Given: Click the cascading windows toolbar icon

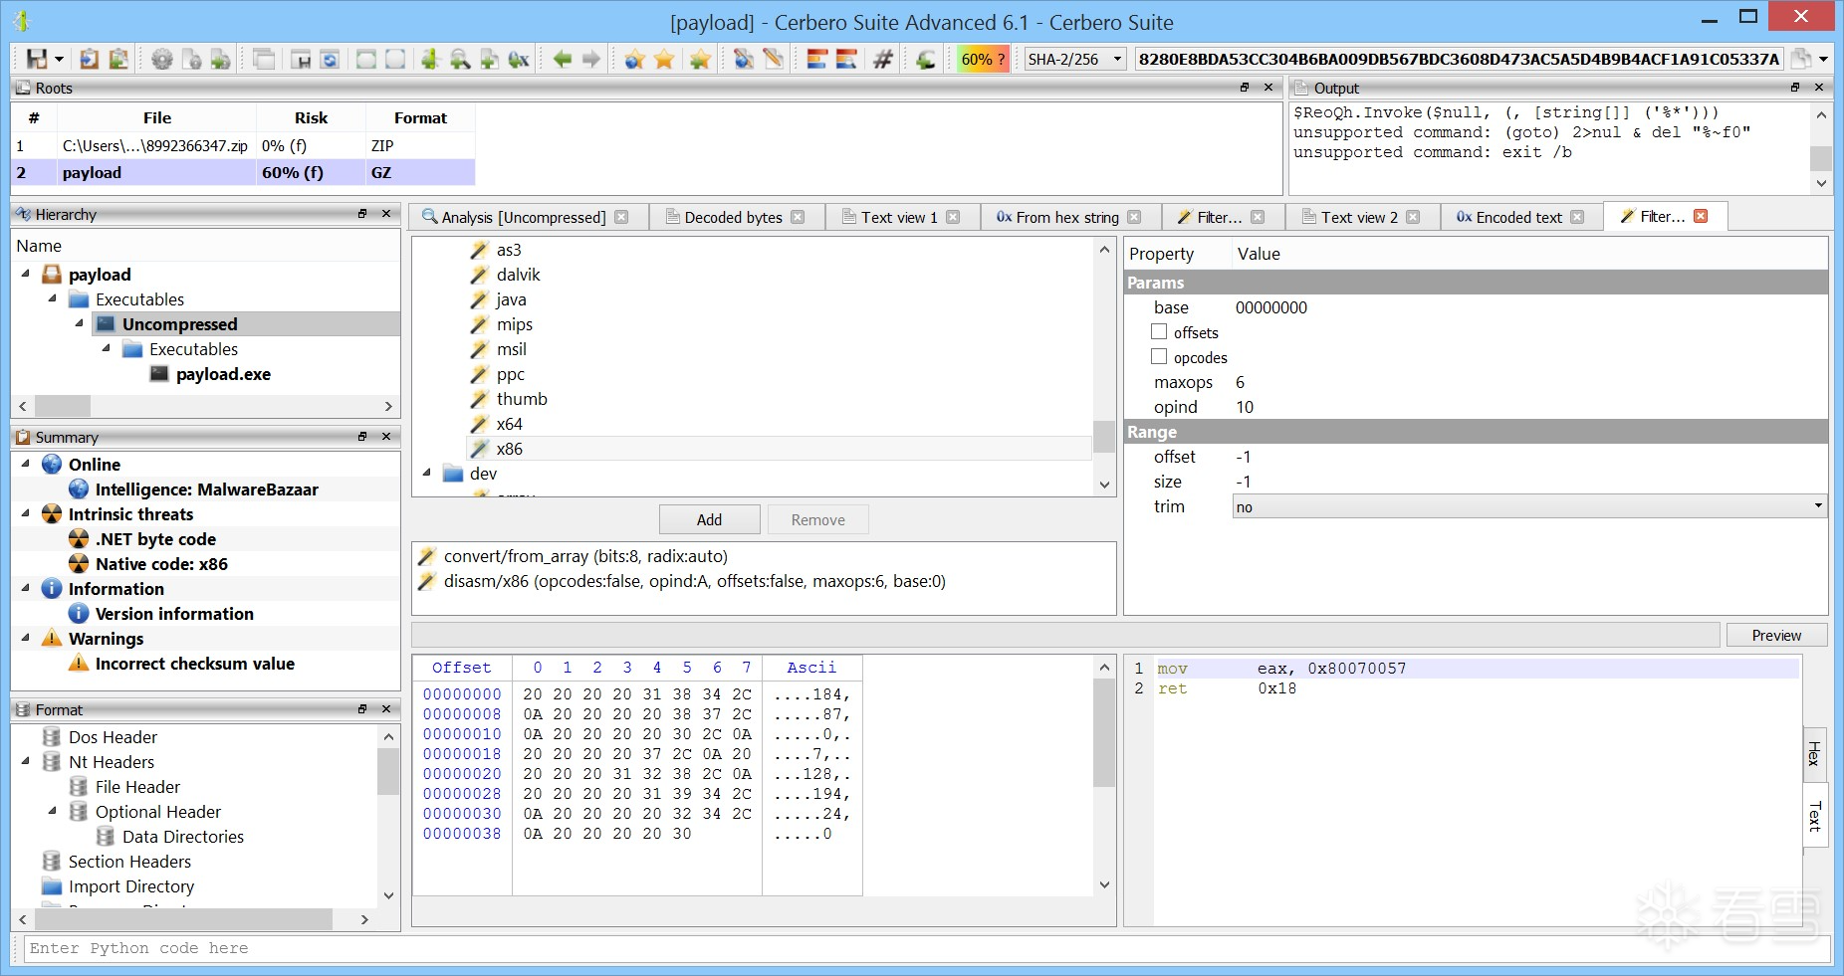Looking at the screenshot, I should 264,59.
